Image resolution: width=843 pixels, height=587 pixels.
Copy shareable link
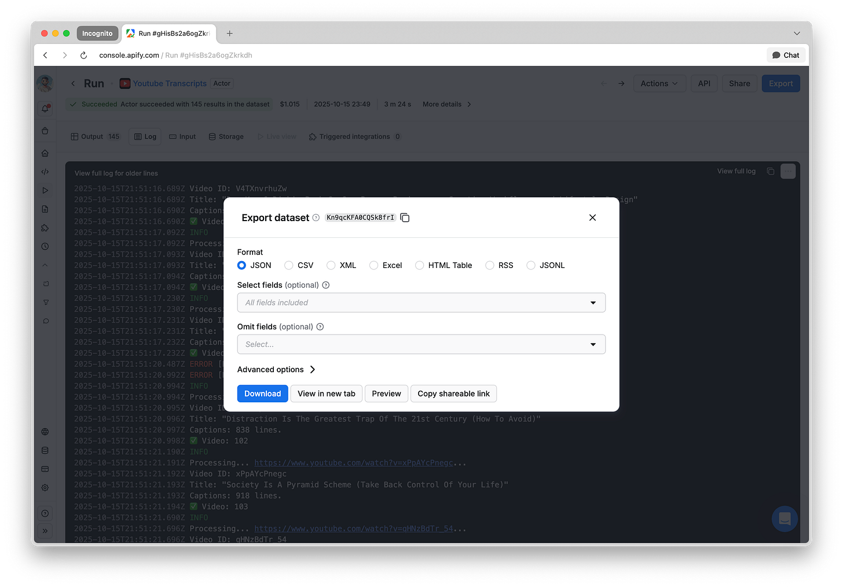(453, 394)
